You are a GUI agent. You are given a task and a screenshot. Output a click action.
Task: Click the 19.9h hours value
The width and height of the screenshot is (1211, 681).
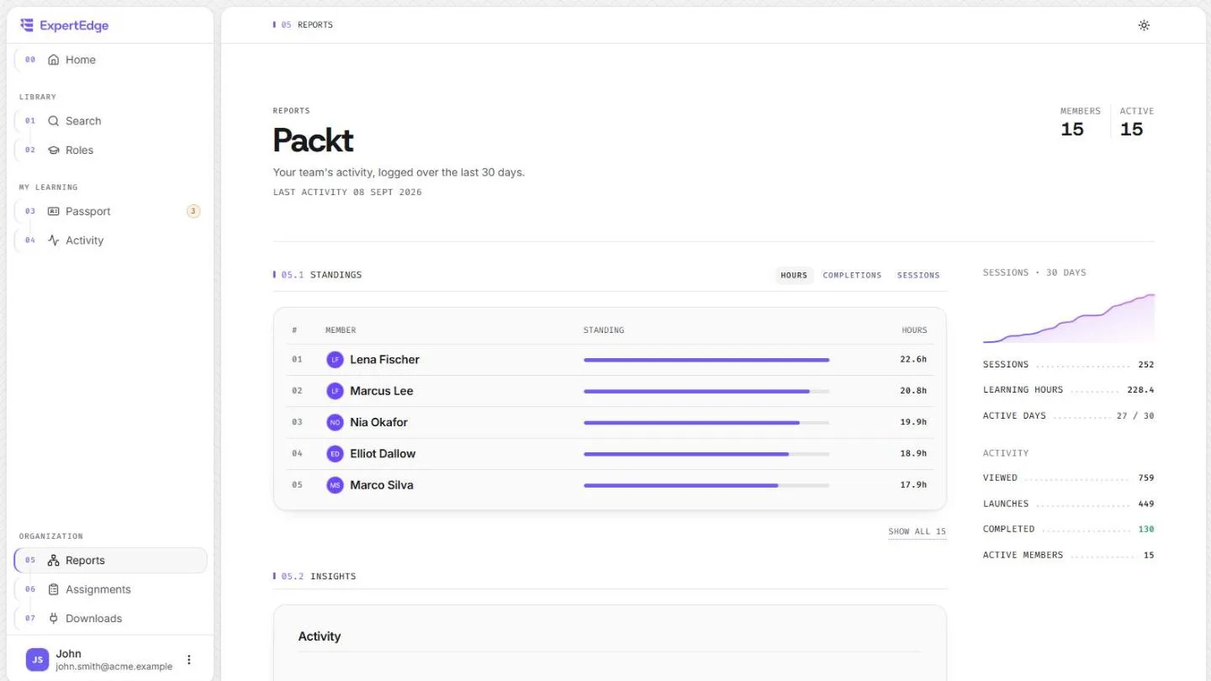913,422
